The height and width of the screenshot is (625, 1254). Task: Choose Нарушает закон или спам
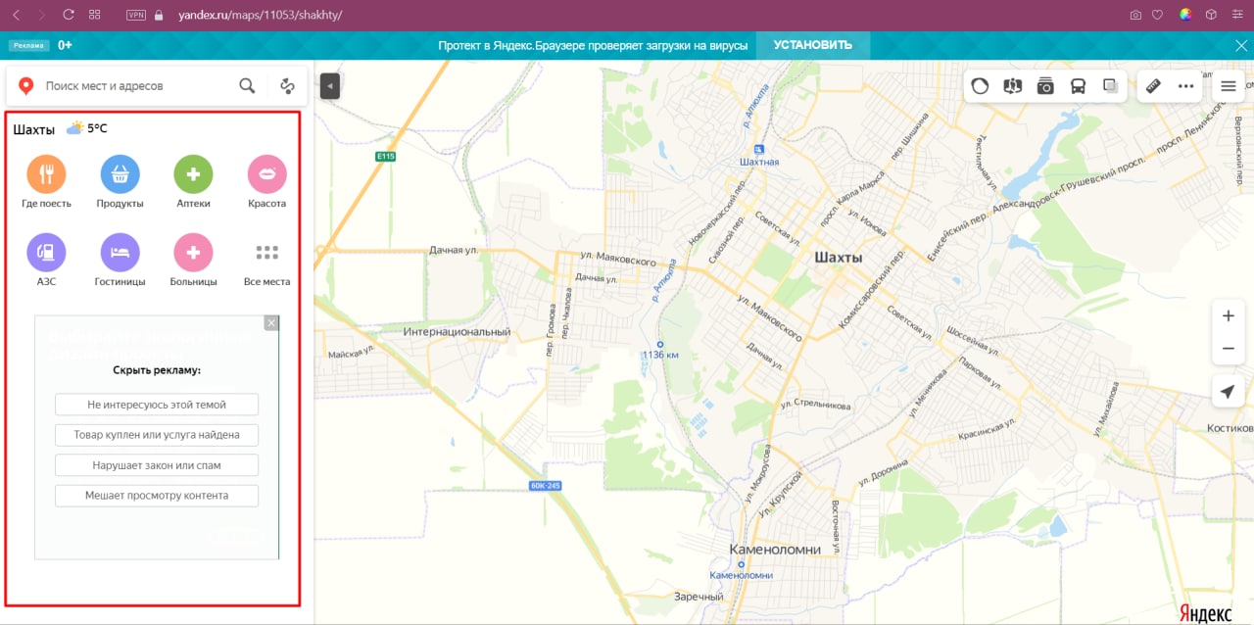click(157, 465)
